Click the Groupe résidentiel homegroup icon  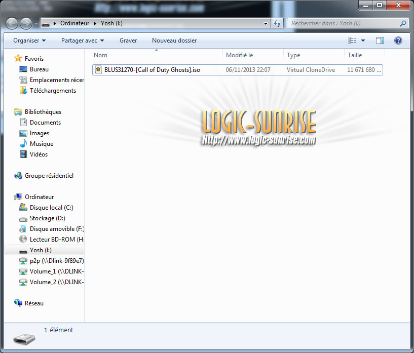(18, 175)
